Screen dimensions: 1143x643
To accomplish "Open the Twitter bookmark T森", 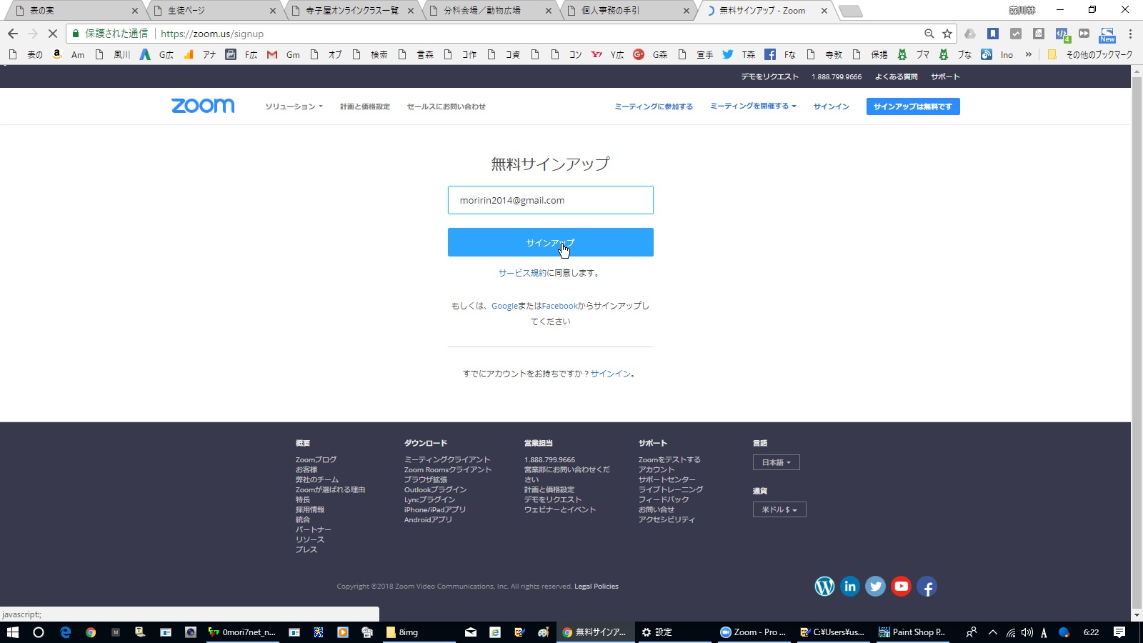I will [739, 54].
